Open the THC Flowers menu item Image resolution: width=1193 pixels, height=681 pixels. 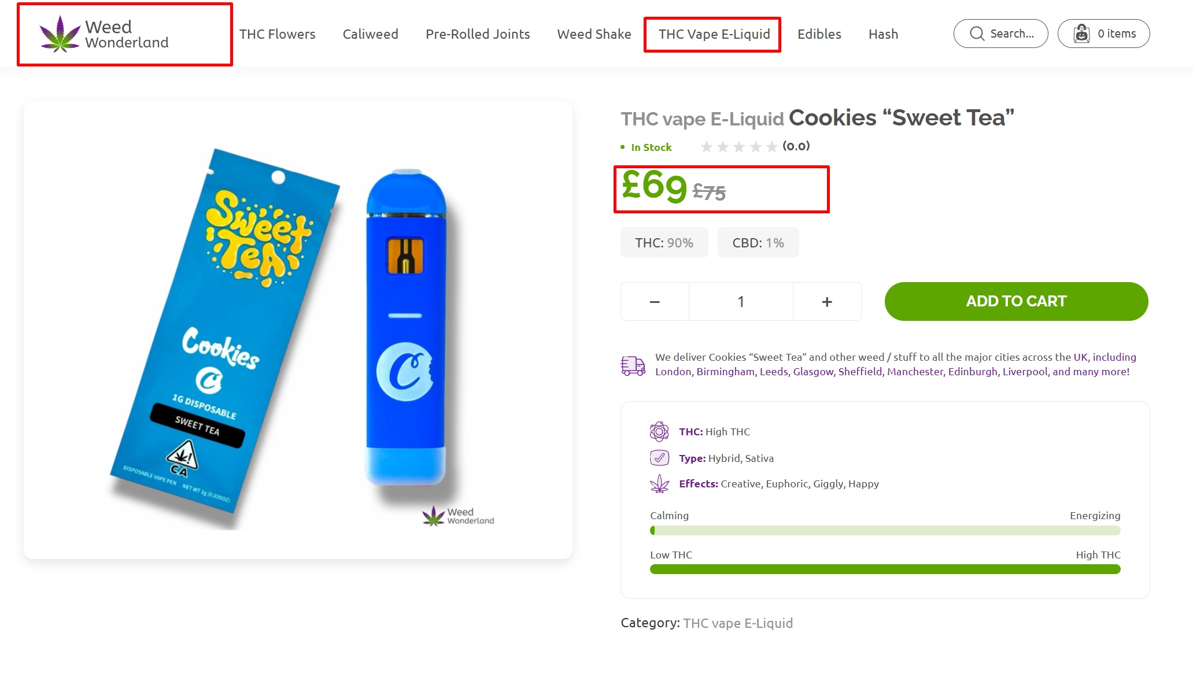point(278,34)
